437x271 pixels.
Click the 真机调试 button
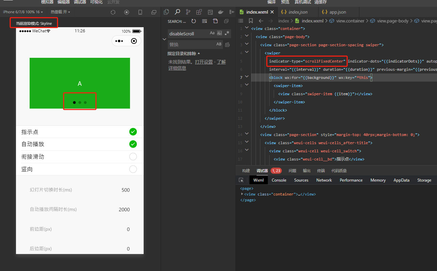click(x=303, y=2)
